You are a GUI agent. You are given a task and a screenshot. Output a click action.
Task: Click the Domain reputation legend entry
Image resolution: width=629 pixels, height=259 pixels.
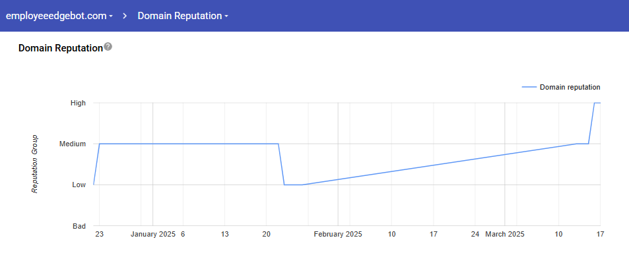coord(570,87)
